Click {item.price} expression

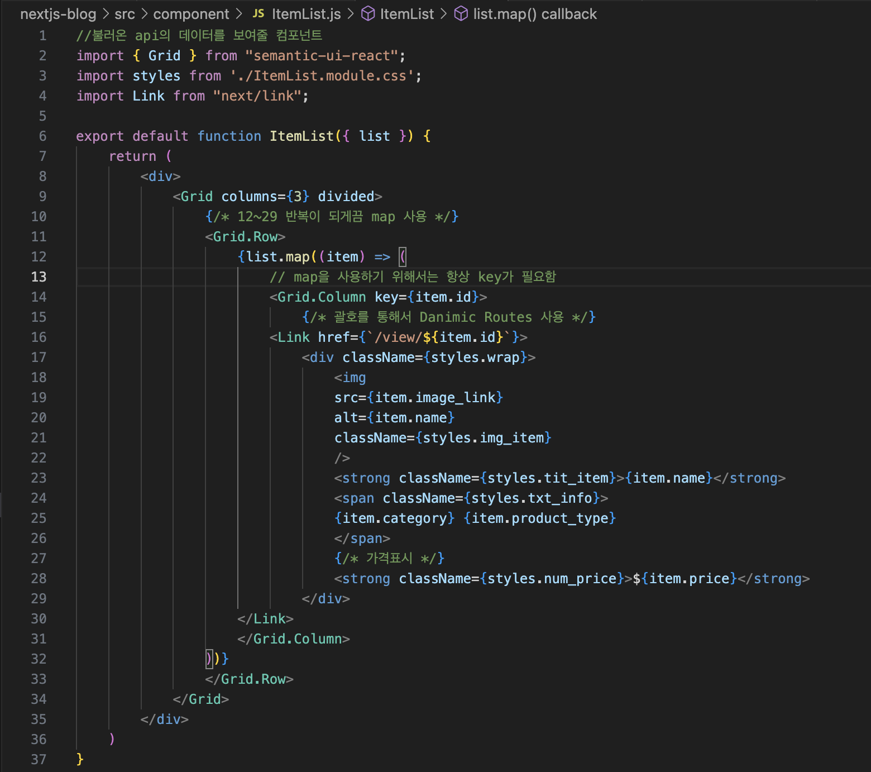[689, 578]
